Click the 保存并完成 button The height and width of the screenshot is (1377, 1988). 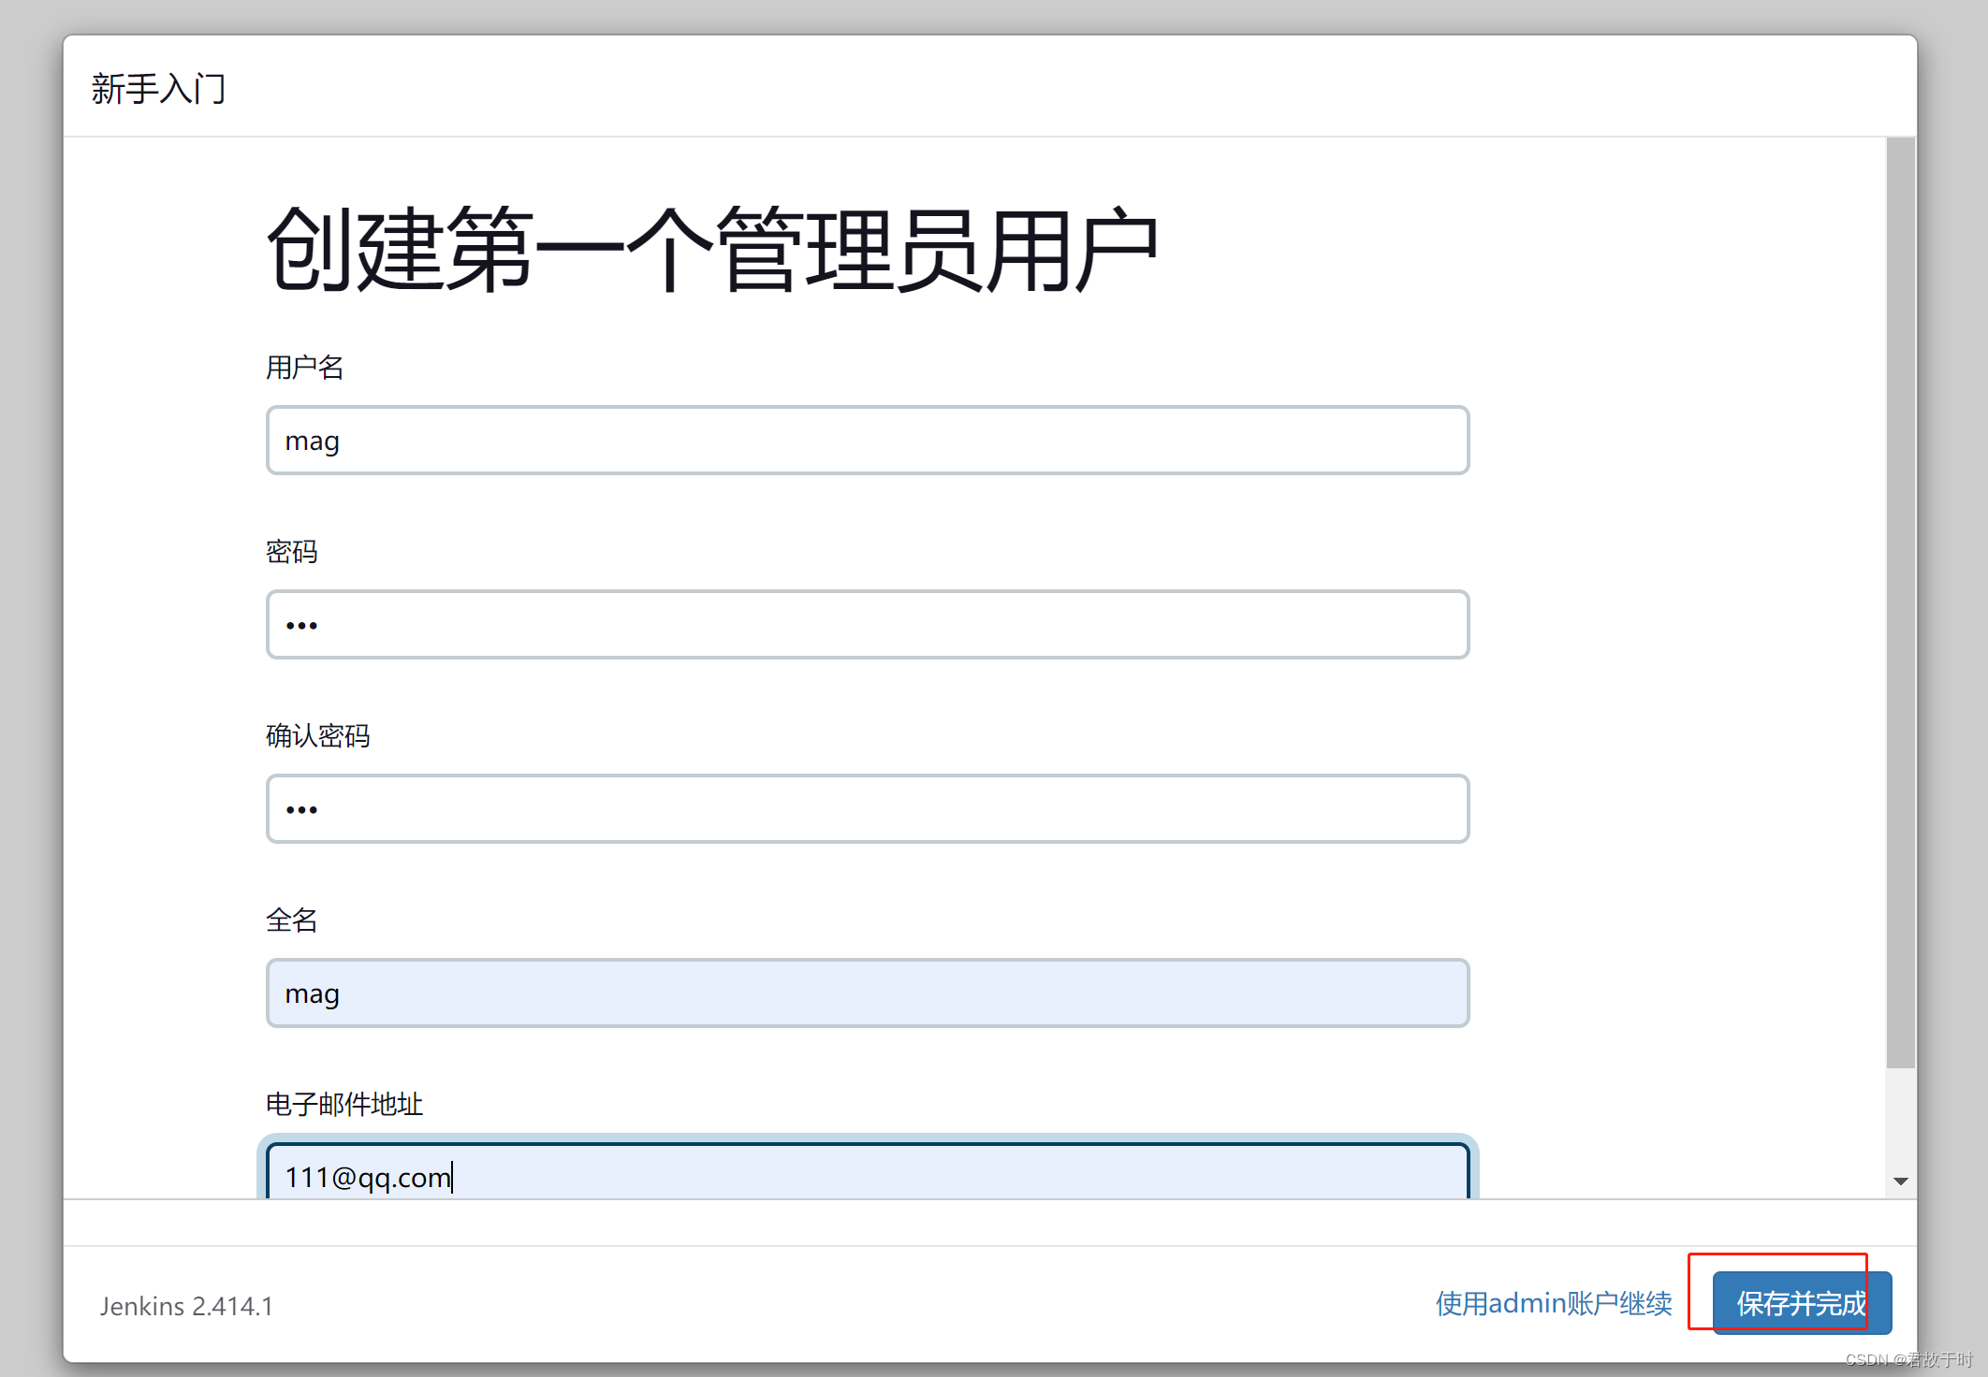[1802, 1303]
